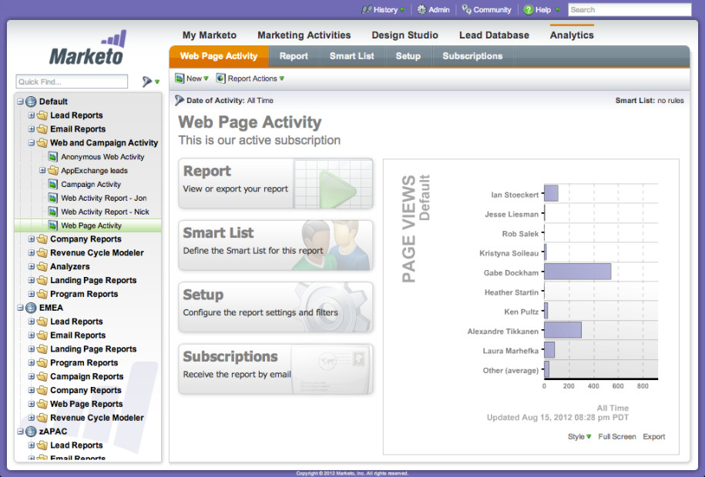Open the Report Actions dropdown
Image resolution: width=705 pixels, height=477 pixels.
(x=251, y=78)
